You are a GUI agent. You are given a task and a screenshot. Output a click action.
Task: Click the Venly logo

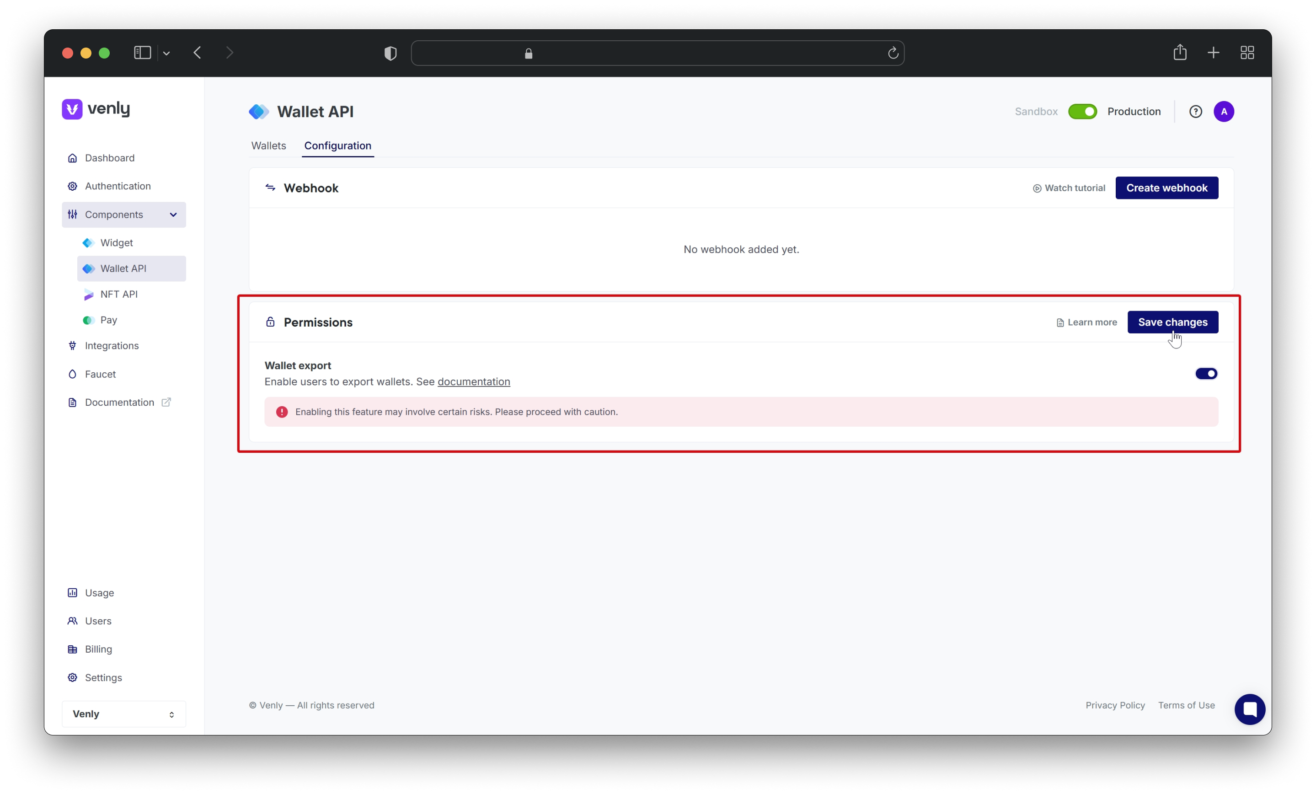pos(96,109)
